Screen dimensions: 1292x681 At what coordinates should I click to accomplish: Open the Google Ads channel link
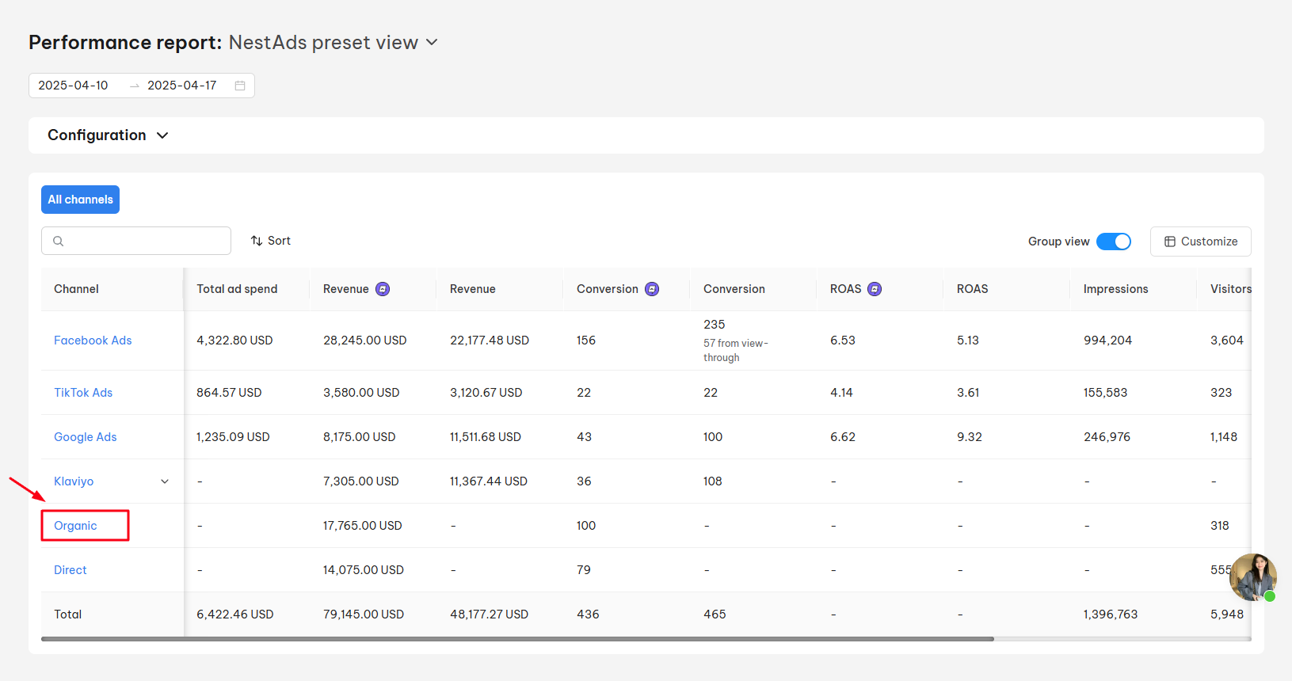point(86,437)
